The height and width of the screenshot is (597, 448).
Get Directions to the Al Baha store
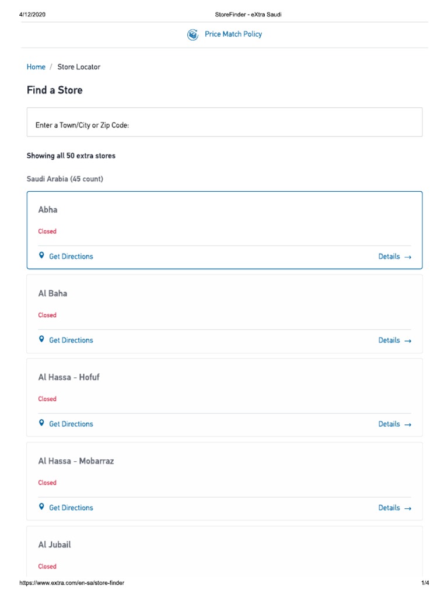71,340
